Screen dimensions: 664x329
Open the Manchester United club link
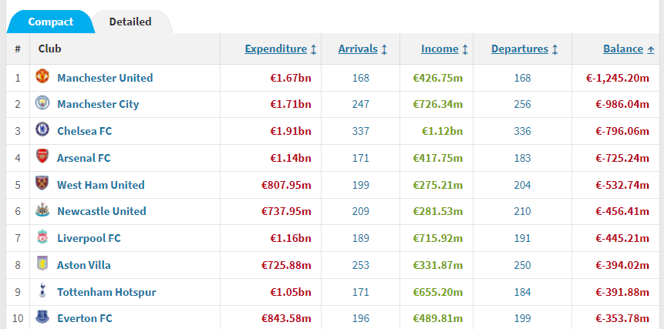tap(105, 78)
